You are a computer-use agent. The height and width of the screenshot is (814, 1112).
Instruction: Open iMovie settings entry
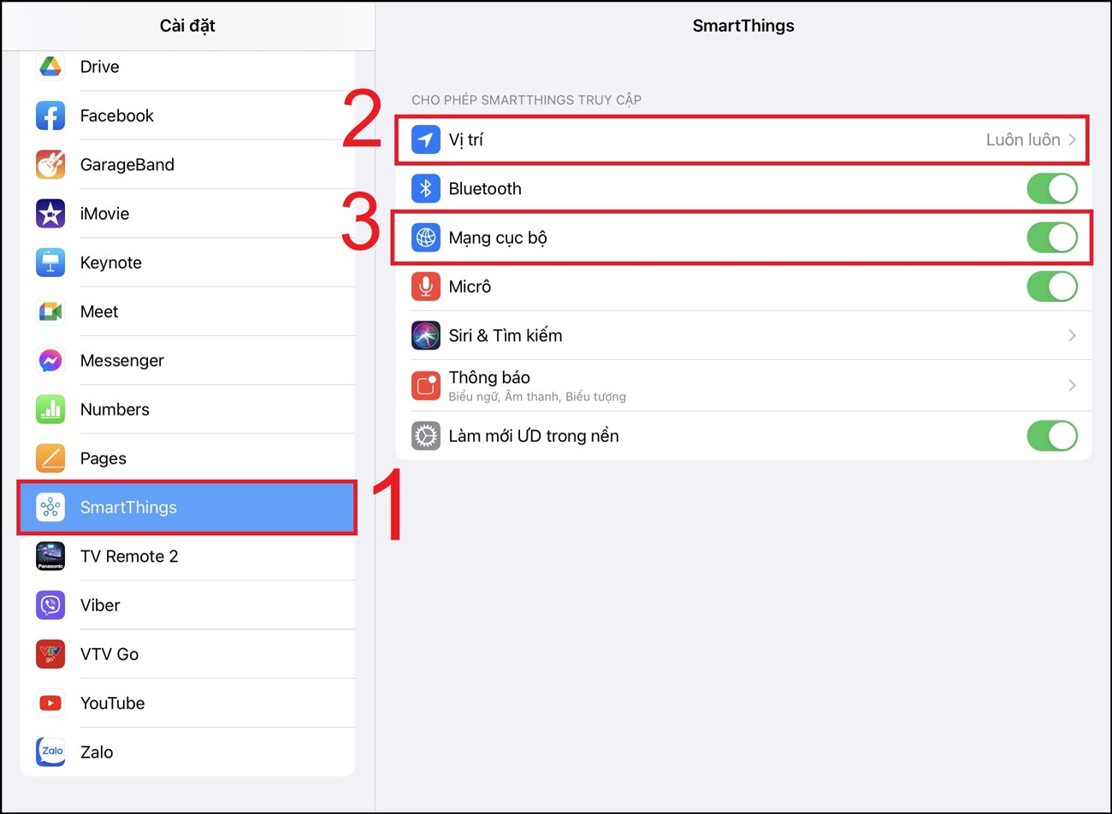click(x=187, y=214)
